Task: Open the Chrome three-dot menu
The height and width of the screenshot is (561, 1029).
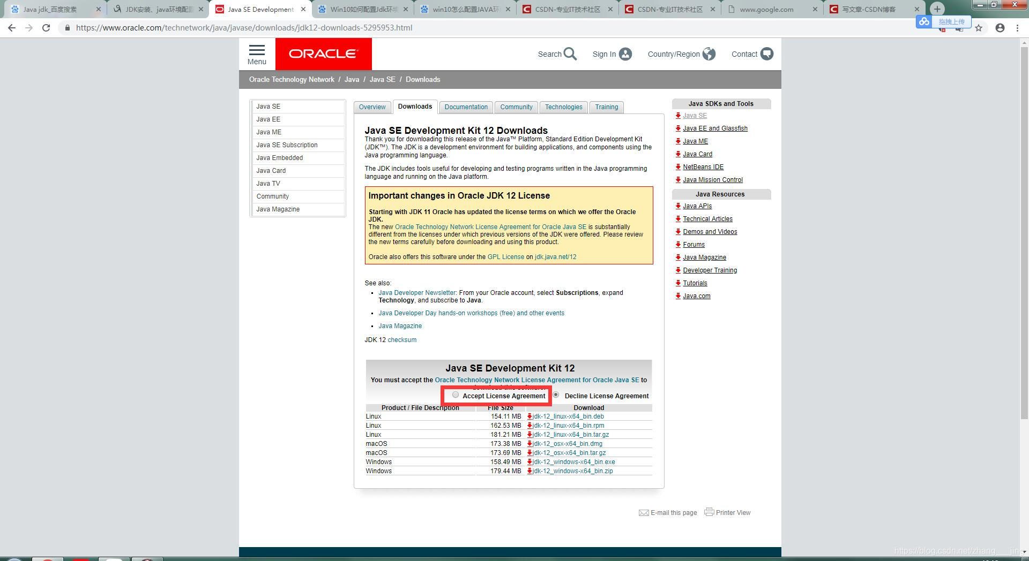Action: click(x=1017, y=28)
